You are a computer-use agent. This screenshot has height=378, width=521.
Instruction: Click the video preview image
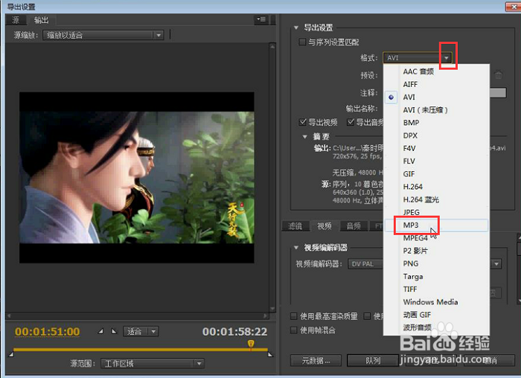(x=136, y=178)
